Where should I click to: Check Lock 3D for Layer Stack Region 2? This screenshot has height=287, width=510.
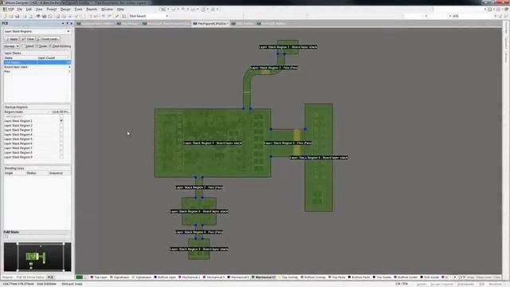pyautogui.click(x=61, y=125)
